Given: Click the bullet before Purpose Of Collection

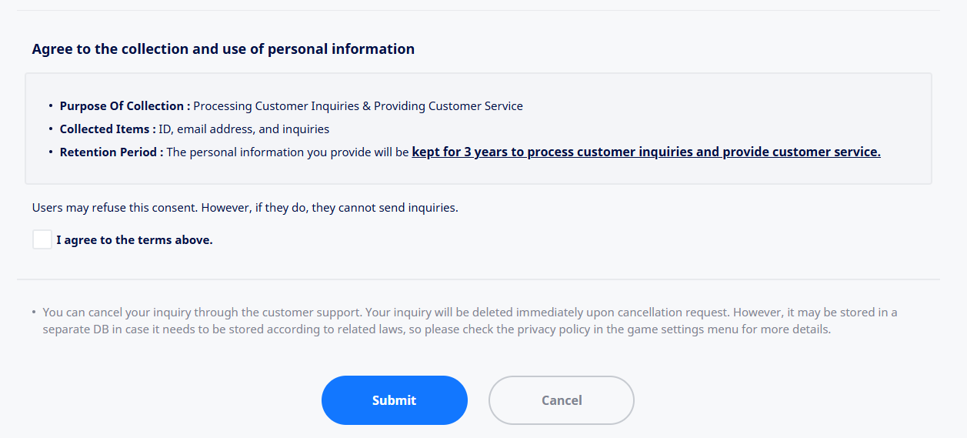Looking at the screenshot, I should [51, 106].
